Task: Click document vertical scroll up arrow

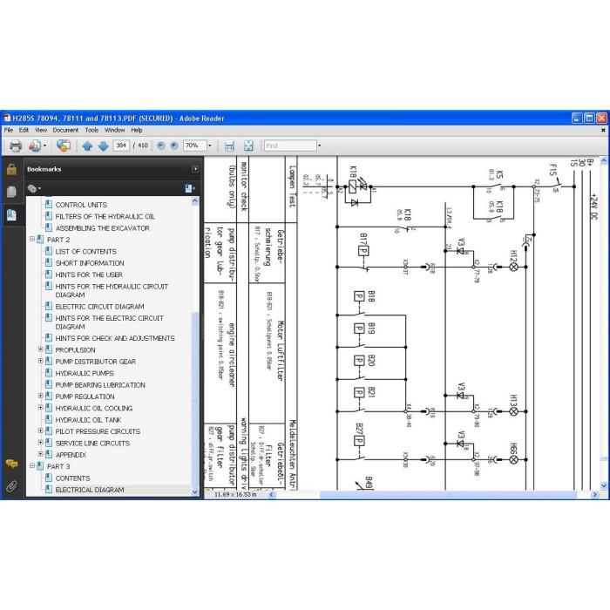Action: pos(603,160)
